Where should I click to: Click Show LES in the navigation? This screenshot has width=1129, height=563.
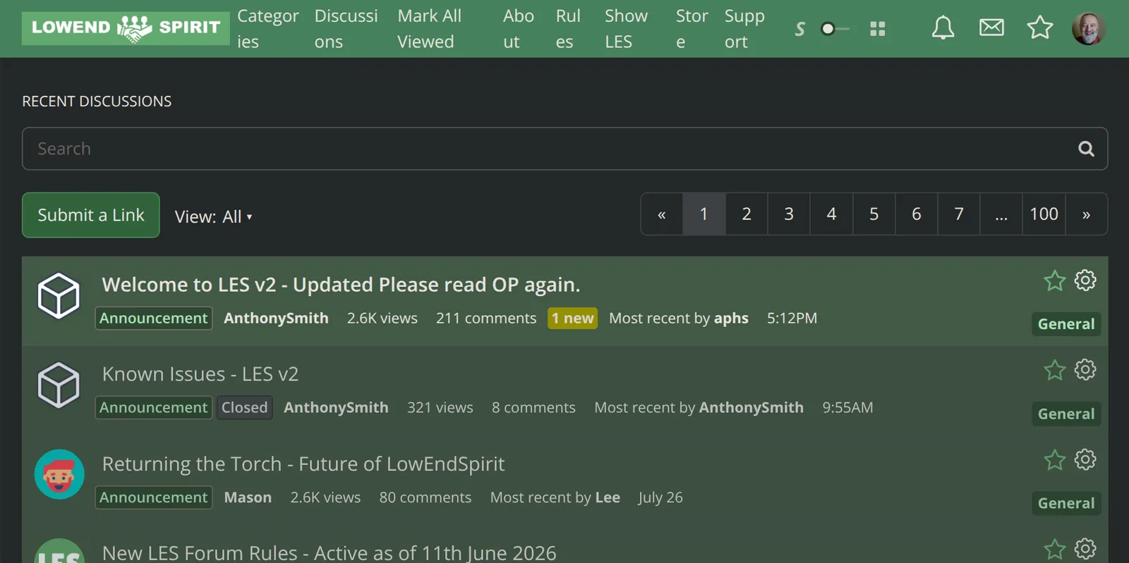click(x=626, y=29)
